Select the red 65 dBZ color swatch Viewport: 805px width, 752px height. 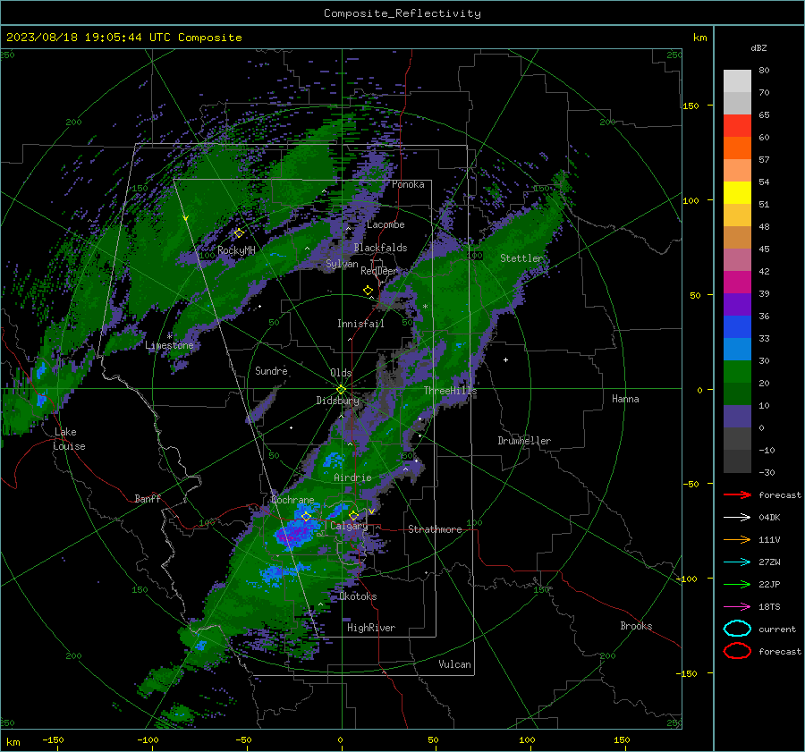[x=737, y=126]
